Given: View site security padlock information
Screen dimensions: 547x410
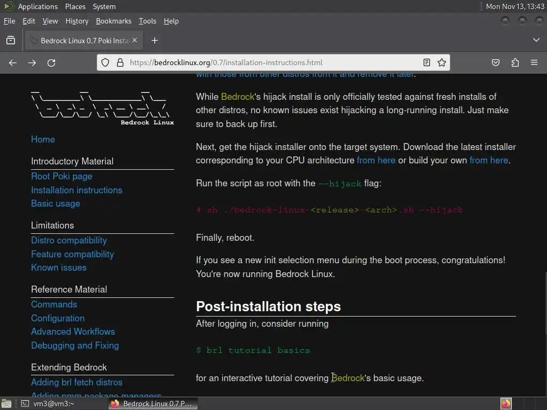Looking at the screenshot, I should (x=120, y=63).
